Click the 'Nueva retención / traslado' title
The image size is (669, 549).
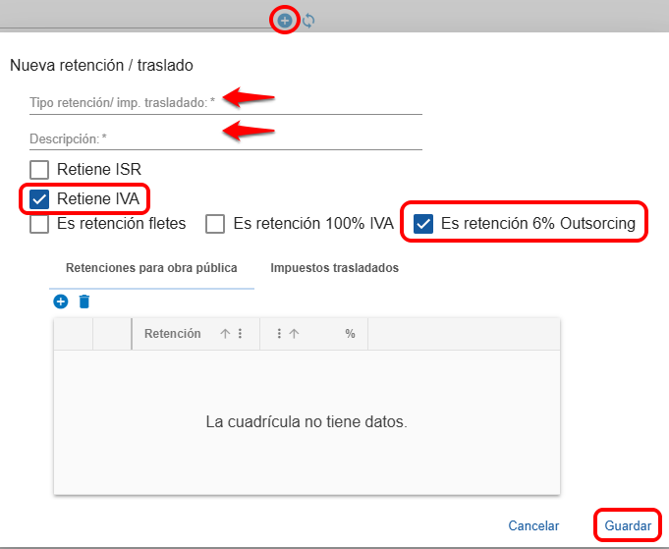(101, 65)
